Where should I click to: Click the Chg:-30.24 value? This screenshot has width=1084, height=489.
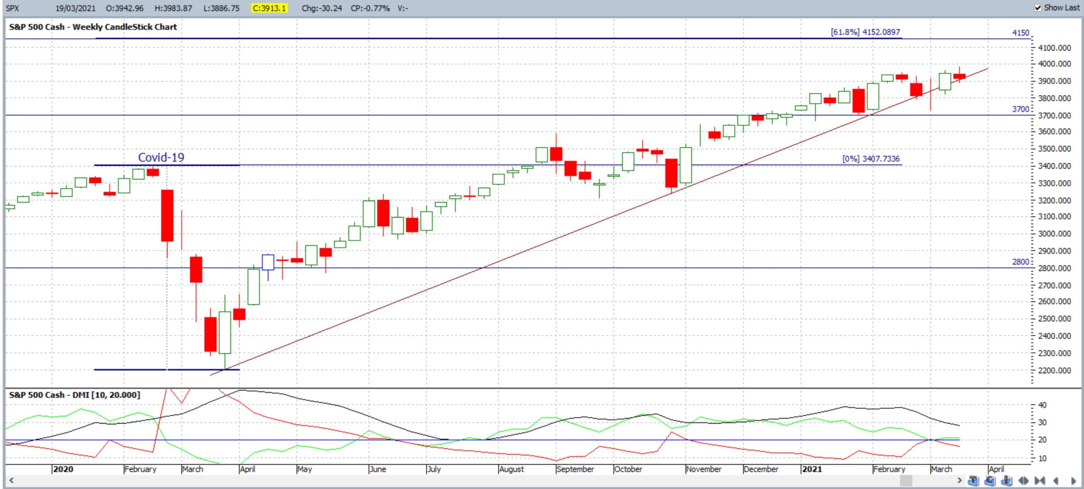pos(322,8)
